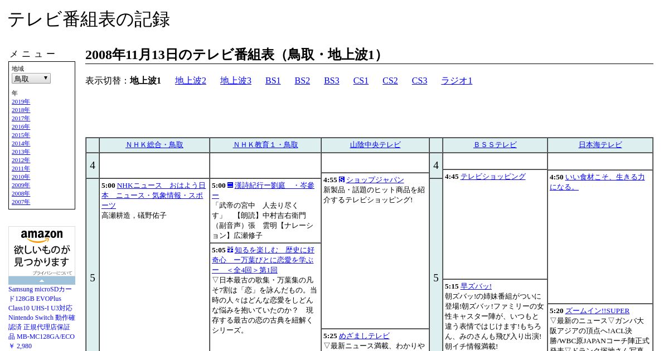
Task: Click the 高瀬耕造，礒野佑子 presenter text
Action: [x=134, y=216]
